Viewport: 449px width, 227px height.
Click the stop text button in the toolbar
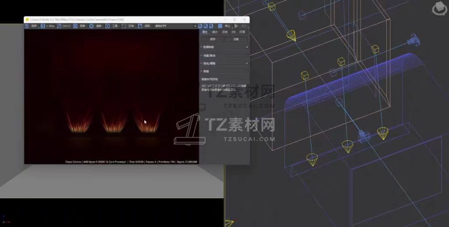228,26
